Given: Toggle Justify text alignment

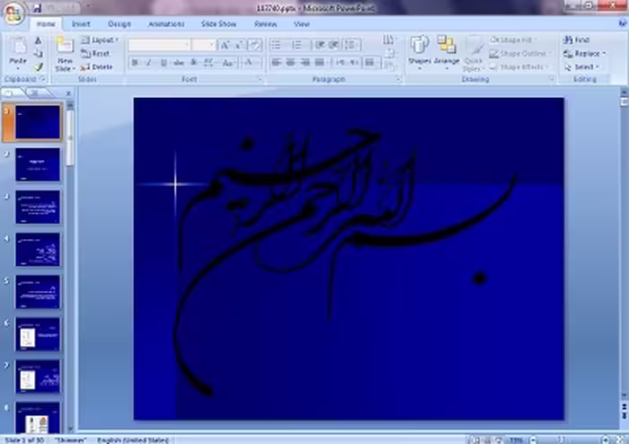Looking at the screenshot, I should pos(319,63).
